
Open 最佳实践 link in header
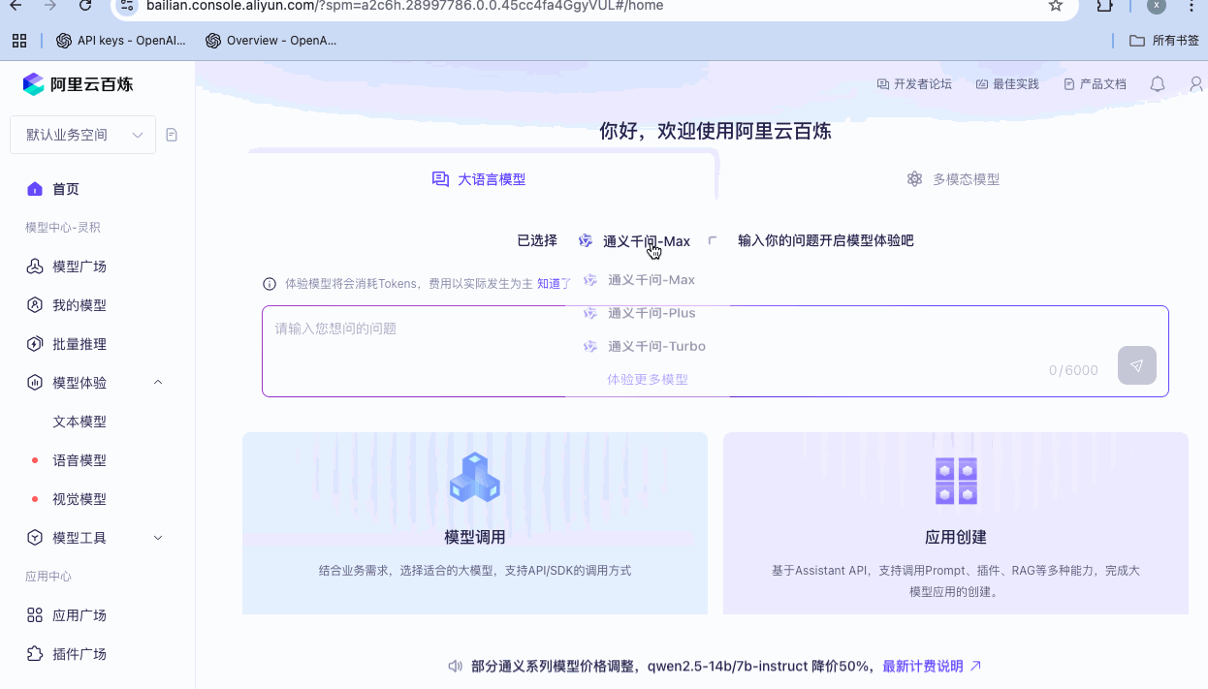click(x=1007, y=84)
